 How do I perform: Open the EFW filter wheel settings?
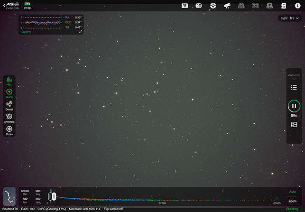click(241, 6)
